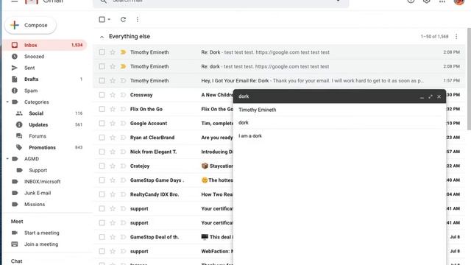The height and width of the screenshot is (265, 471).
Task: Click the refresh icon
Action: tap(123, 20)
